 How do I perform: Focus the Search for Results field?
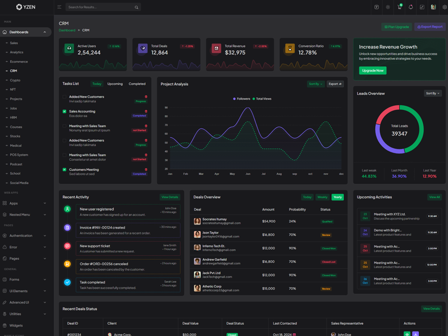[x=99, y=7]
